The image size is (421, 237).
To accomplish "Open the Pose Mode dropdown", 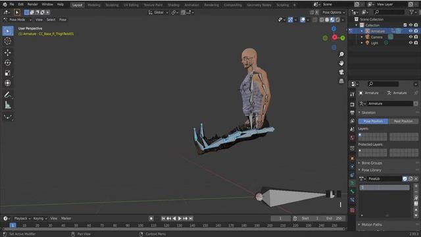I will 18,20.
